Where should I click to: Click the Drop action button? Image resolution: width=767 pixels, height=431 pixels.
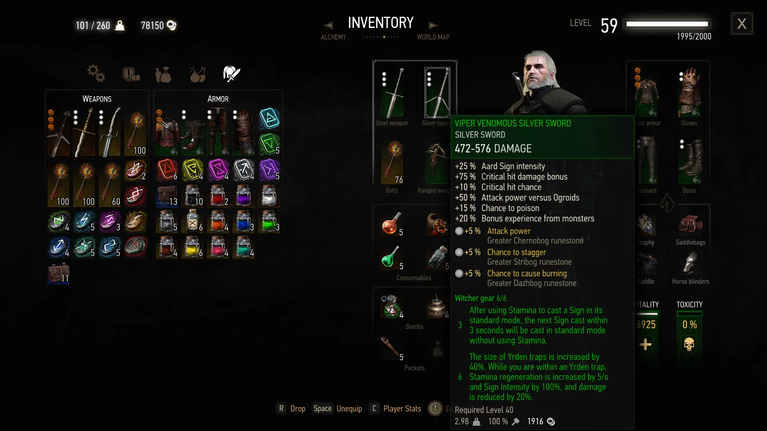[x=298, y=409]
